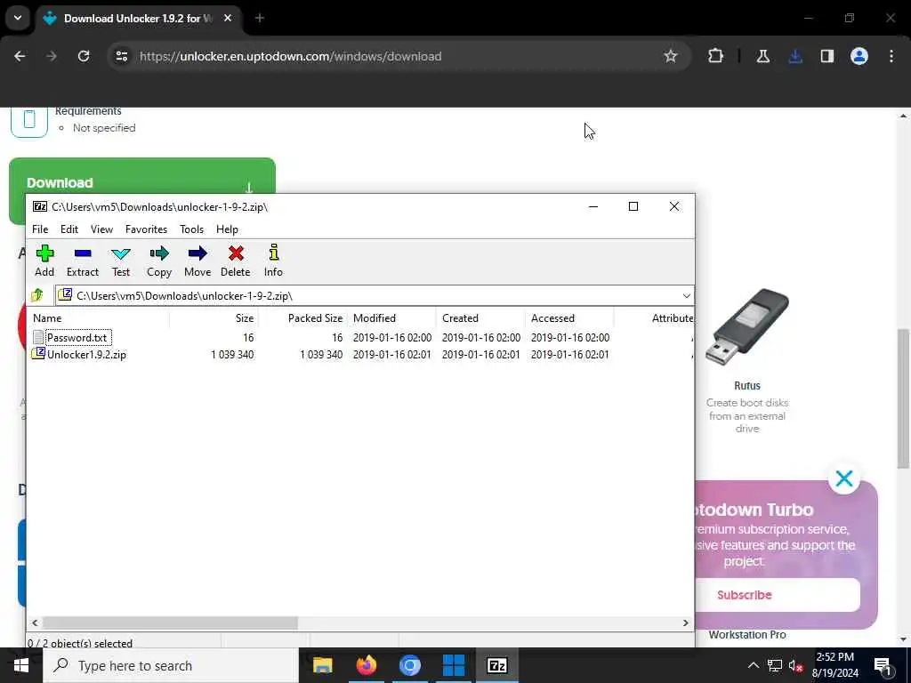This screenshot has width=911, height=683.
Task: Close the Uptodown Turbo promo
Action: click(x=844, y=478)
